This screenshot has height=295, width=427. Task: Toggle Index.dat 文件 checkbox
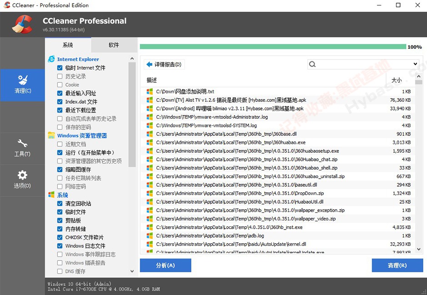(x=60, y=101)
